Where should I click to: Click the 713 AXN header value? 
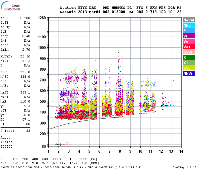[x=153, y=12]
